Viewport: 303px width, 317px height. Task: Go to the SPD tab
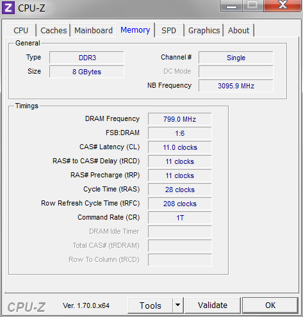coord(168,30)
